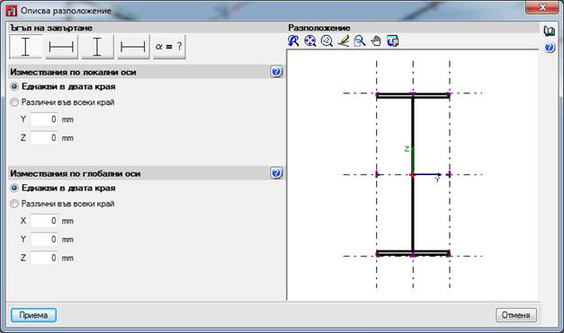This screenshot has height=333, width=564.
Task: Select the first vertical I-section rotation button
Action: click(x=25, y=47)
